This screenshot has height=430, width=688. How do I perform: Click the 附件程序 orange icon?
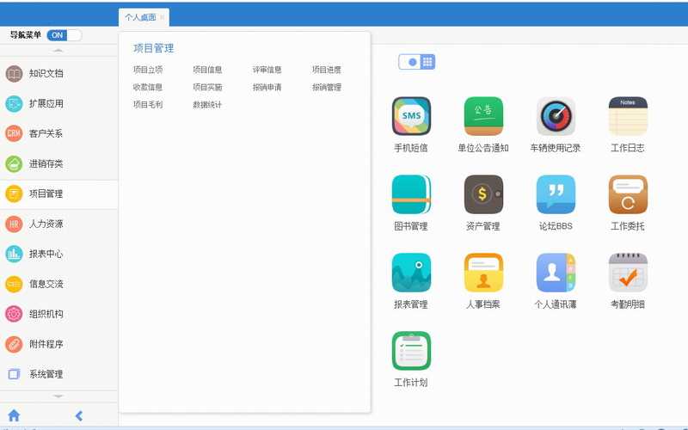click(14, 344)
